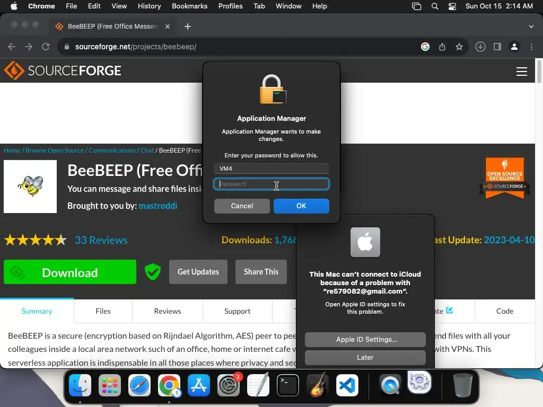Launch Visual Studio Code from Dock
The image size is (543, 407).
[x=347, y=385]
